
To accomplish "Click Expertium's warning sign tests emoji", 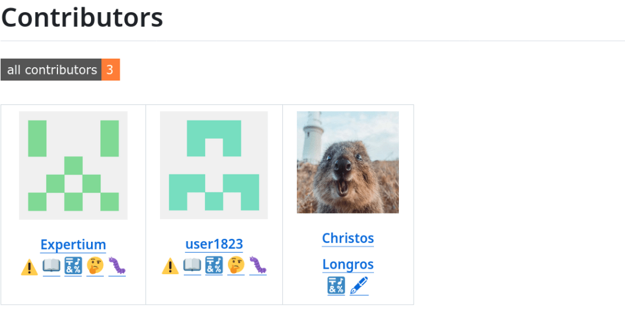I will 29,267.
